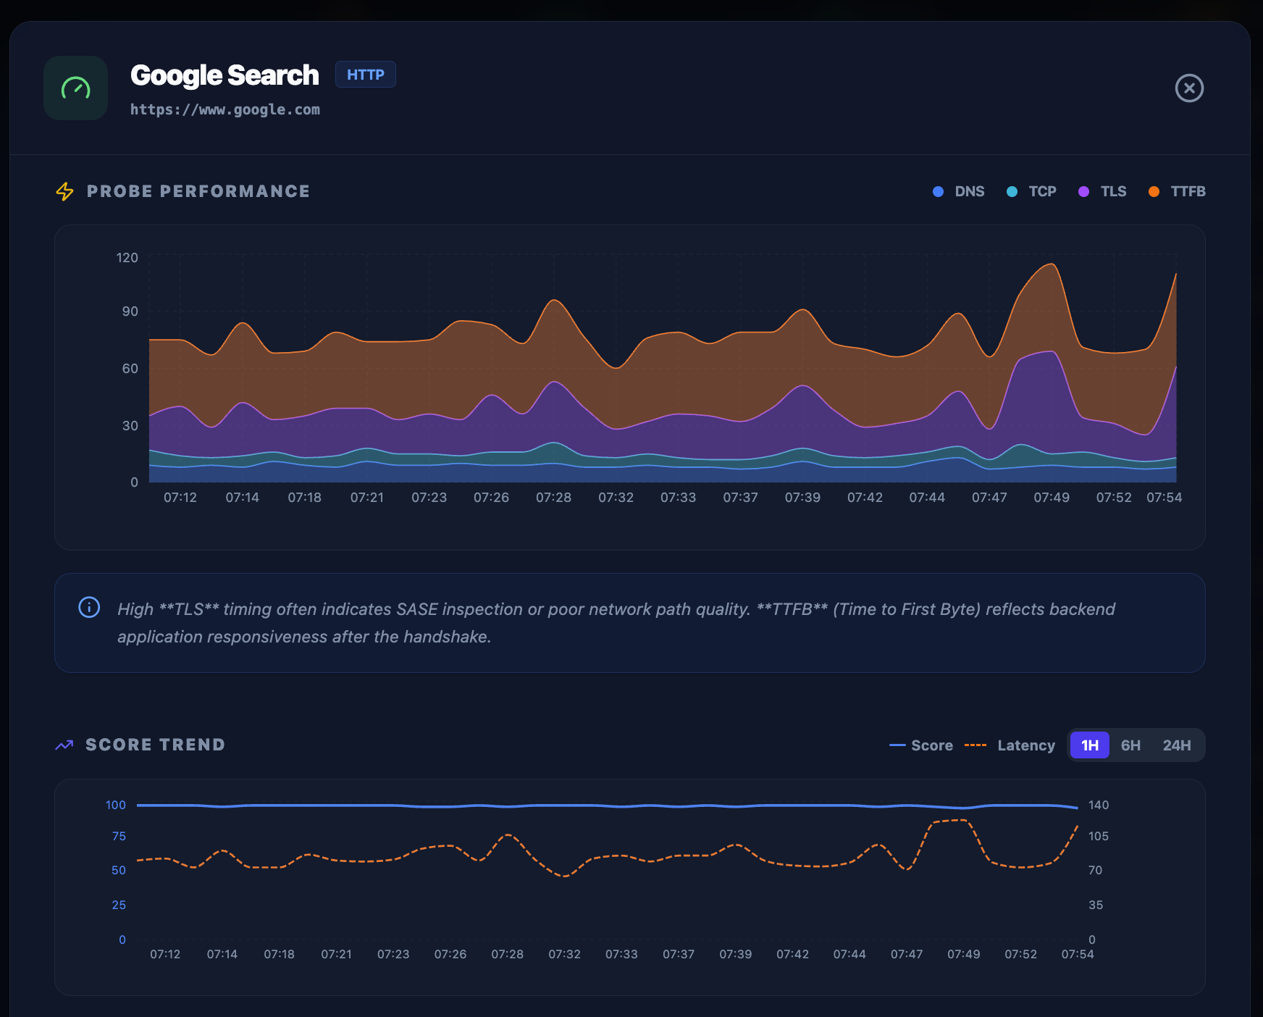Close the Google Search detail panel
Viewport: 1263px width, 1017px height.
[1189, 88]
